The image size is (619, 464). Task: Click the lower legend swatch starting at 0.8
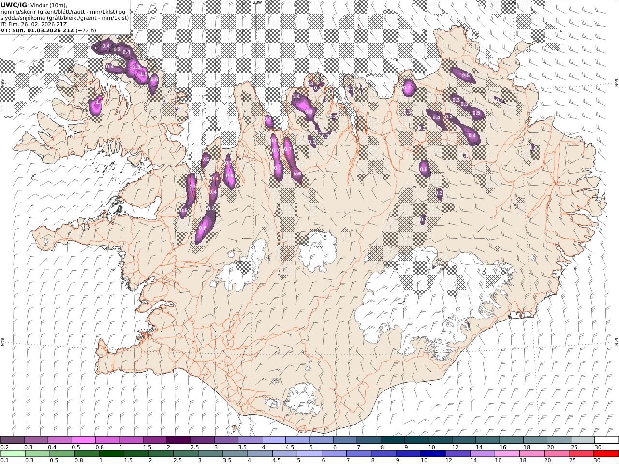(x=87, y=453)
